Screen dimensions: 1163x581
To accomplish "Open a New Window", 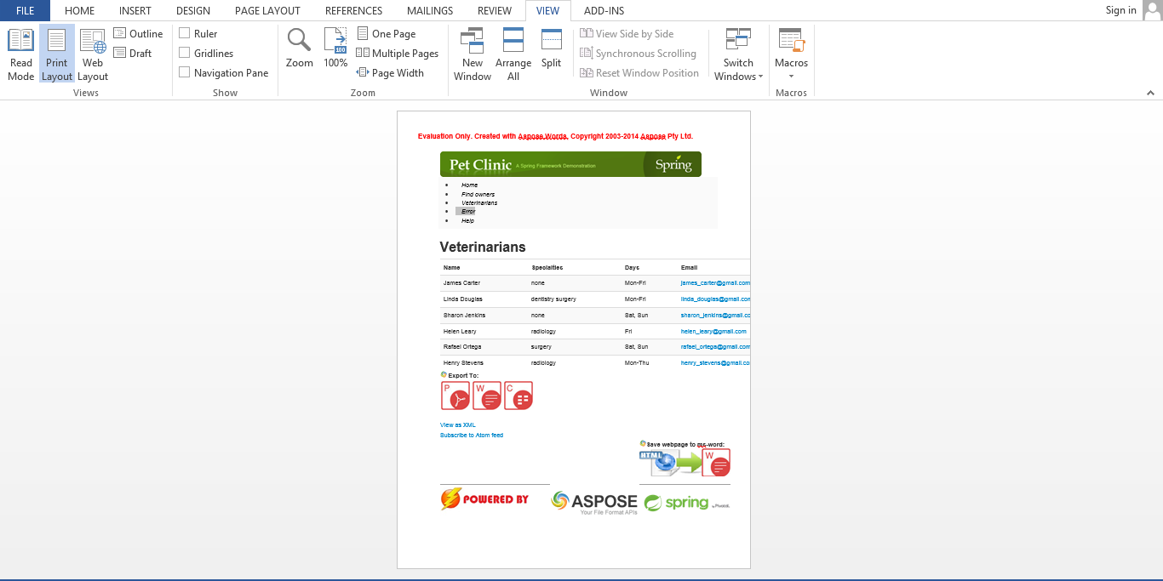I will 473,54.
